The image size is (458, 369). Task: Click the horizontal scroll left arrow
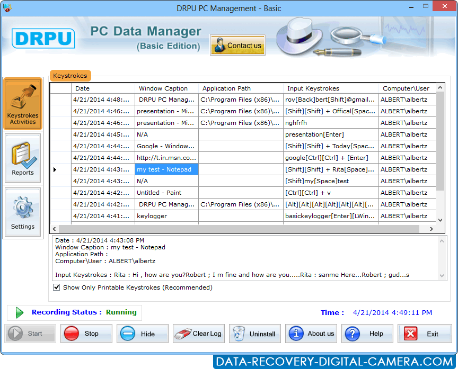54,229
